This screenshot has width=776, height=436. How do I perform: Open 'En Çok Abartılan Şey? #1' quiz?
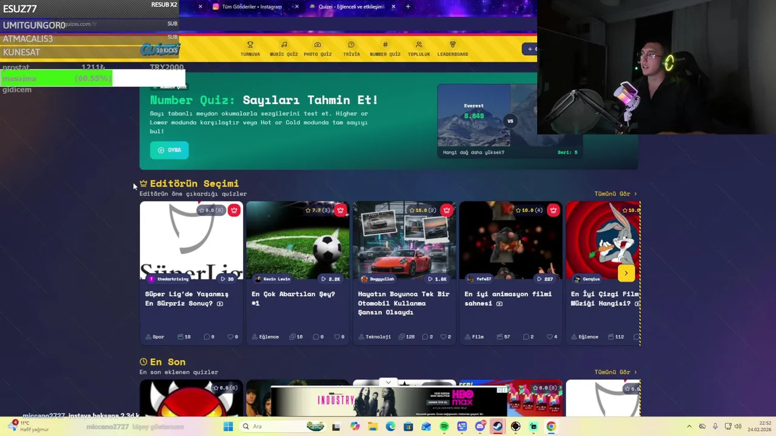293,299
